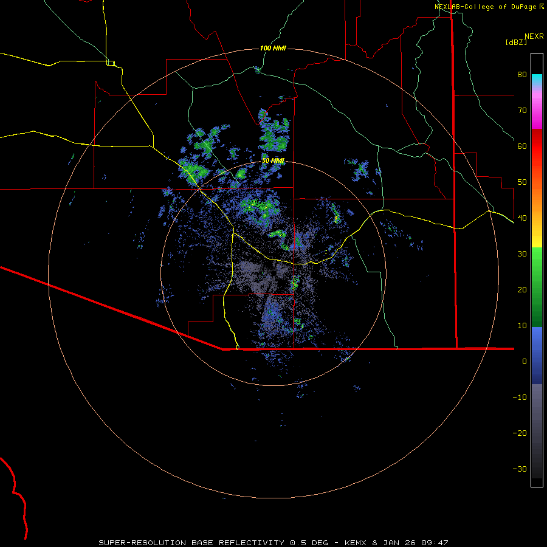Image resolution: width=547 pixels, height=547 pixels.
Task: Click the 100 NMI range ring label
Action: click(273, 48)
